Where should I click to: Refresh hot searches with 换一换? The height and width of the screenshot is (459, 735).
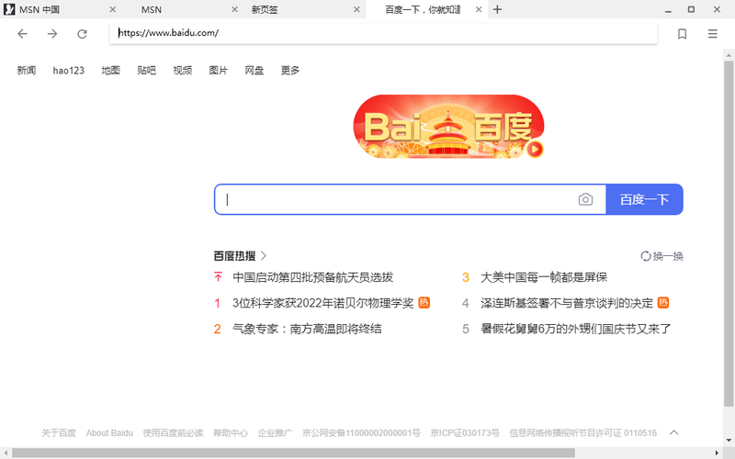pyautogui.click(x=661, y=256)
